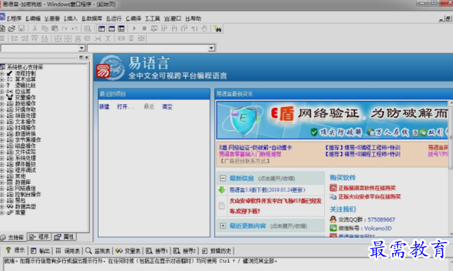Click the New file toolbar icon

click(x=2, y=28)
